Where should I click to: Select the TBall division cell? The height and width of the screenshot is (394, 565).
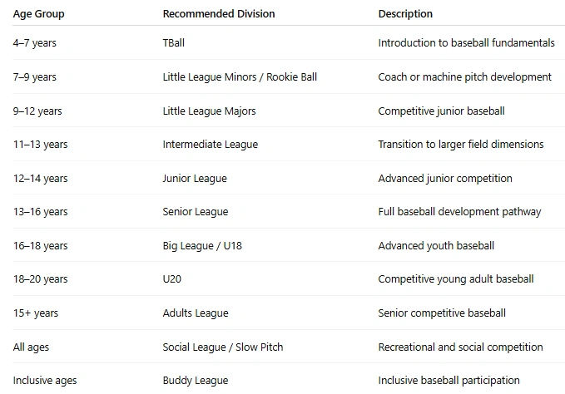click(174, 43)
